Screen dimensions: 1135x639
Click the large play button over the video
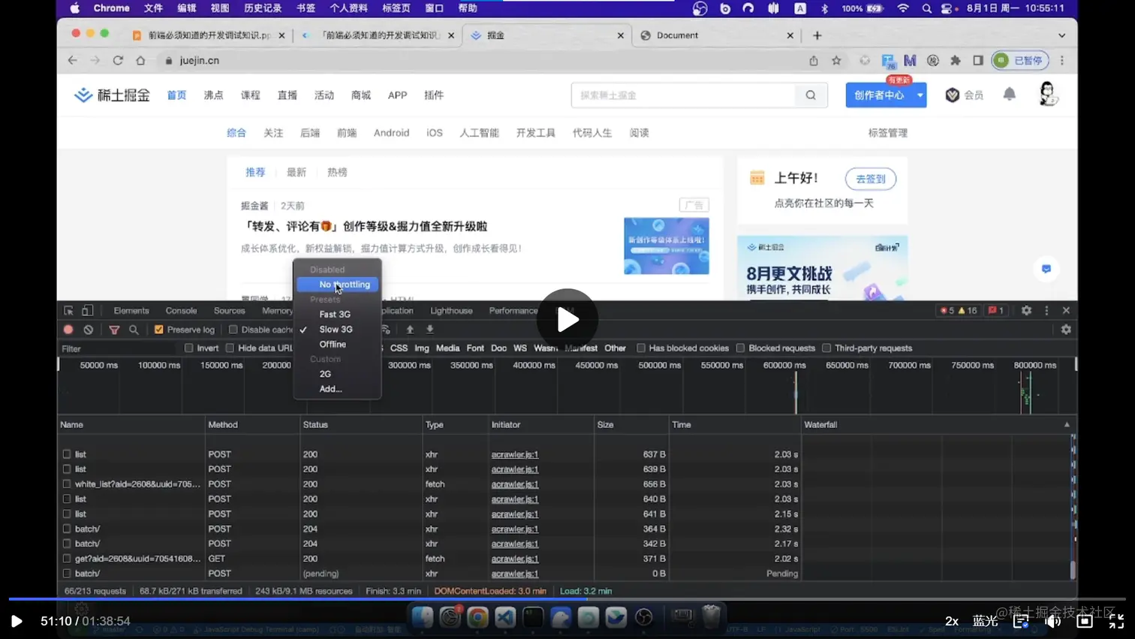(x=567, y=319)
